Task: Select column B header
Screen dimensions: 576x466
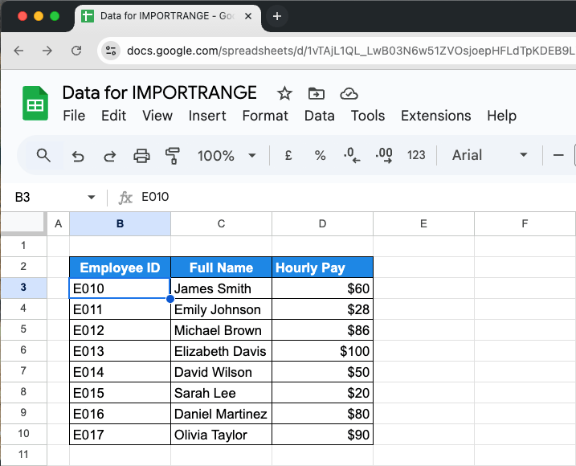Action: (120, 224)
